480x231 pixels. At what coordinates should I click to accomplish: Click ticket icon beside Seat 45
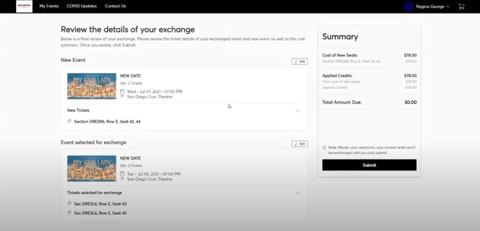(x=69, y=213)
